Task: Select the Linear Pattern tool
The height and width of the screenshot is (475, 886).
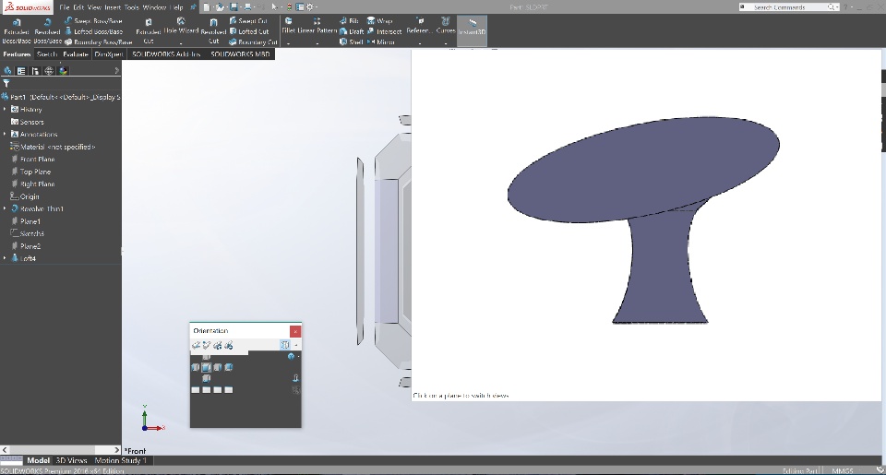Action: pos(317,26)
